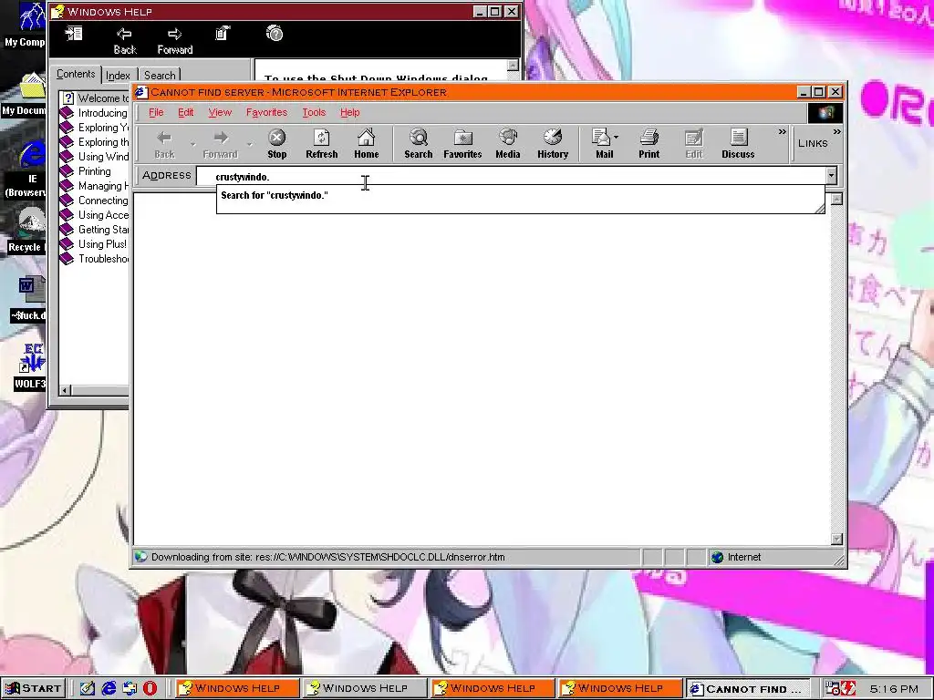Open the Tools menu
The width and height of the screenshot is (934, 700).
point(314,112)
